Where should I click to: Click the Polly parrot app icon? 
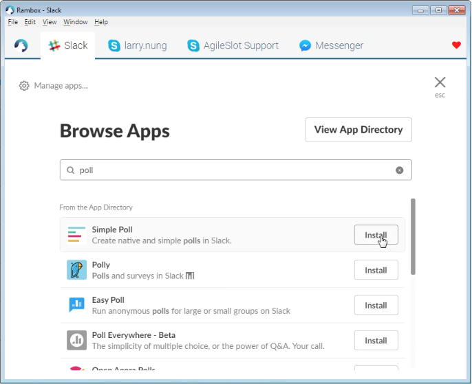coord(76,269)
